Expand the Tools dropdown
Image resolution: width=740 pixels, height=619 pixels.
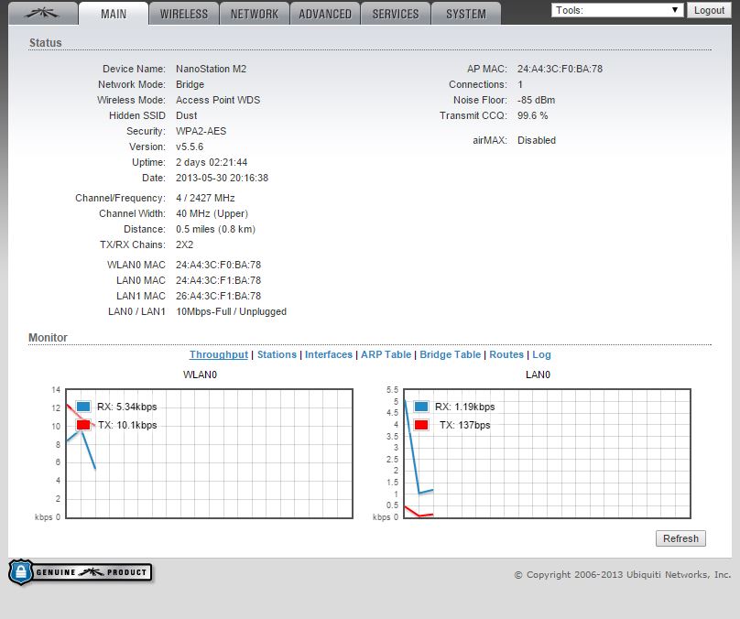click(x=617, y=10)
